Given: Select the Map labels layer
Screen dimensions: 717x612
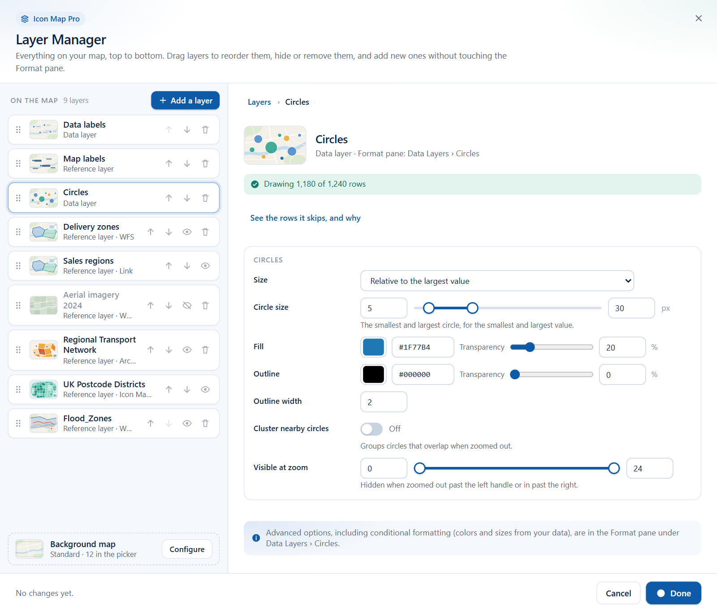Looking at the screenshot, I should 114,164.
